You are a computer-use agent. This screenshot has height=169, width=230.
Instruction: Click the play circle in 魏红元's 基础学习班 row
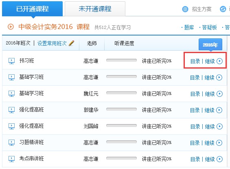[x=219, y=94]
